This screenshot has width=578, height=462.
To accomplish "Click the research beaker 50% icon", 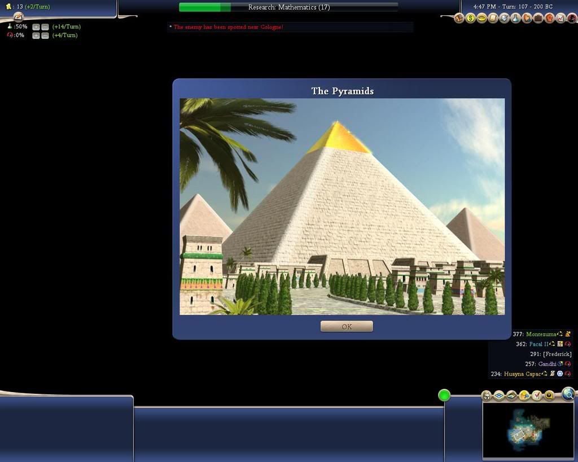I will pos(10,26).
